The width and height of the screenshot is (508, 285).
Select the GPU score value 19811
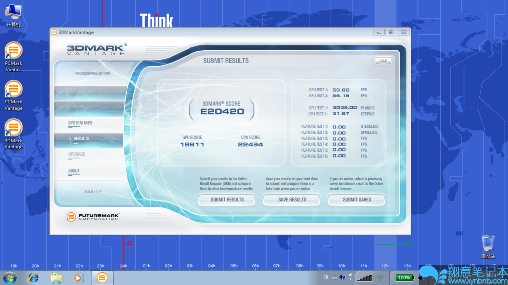click(x=192, y=145)
